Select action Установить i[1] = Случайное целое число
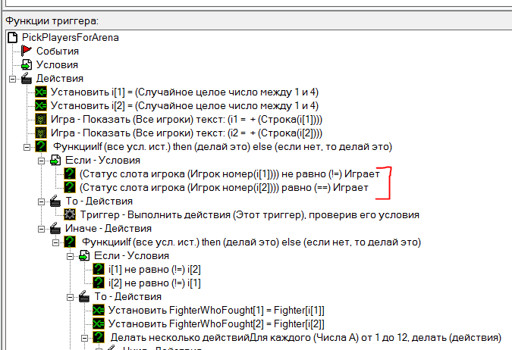The image size is (512, 350). tap(184, 92)
